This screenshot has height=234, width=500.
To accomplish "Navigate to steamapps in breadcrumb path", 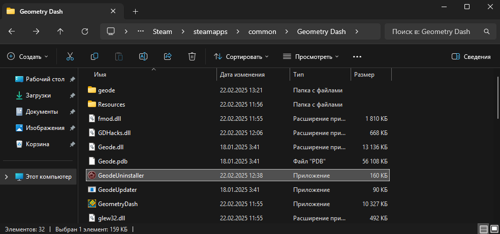I will 210,31.
